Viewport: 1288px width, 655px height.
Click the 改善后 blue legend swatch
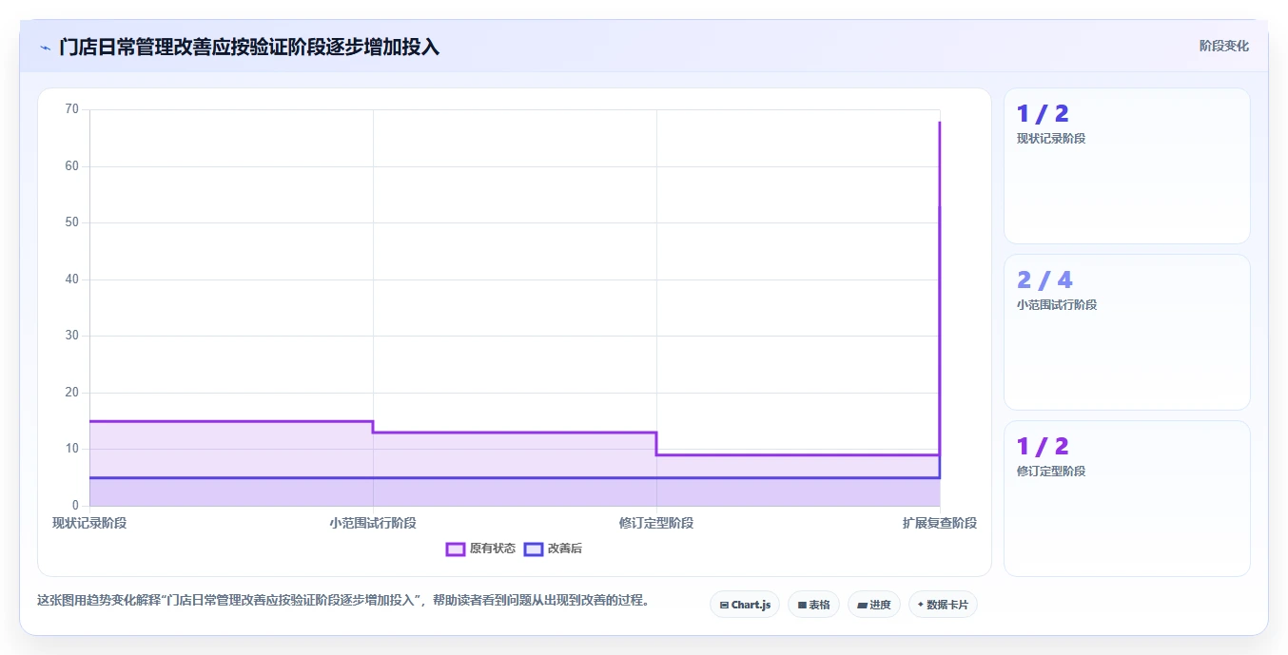point(534,549)
